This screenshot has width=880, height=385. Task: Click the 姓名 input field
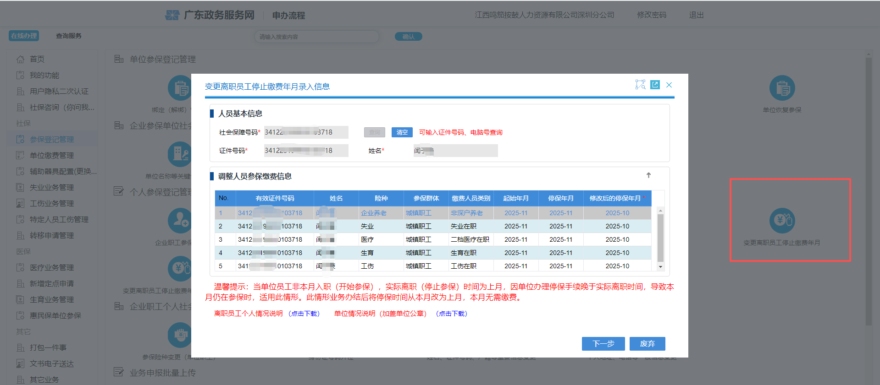pyautogui.click(x=455, y=151)
